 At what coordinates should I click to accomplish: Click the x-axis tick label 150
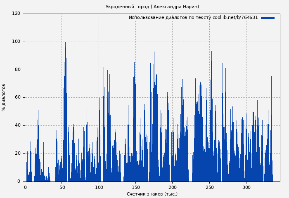[x=135, y=187]
